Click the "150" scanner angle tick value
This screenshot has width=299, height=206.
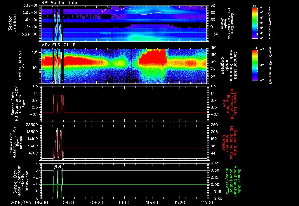tap(214, 55)
